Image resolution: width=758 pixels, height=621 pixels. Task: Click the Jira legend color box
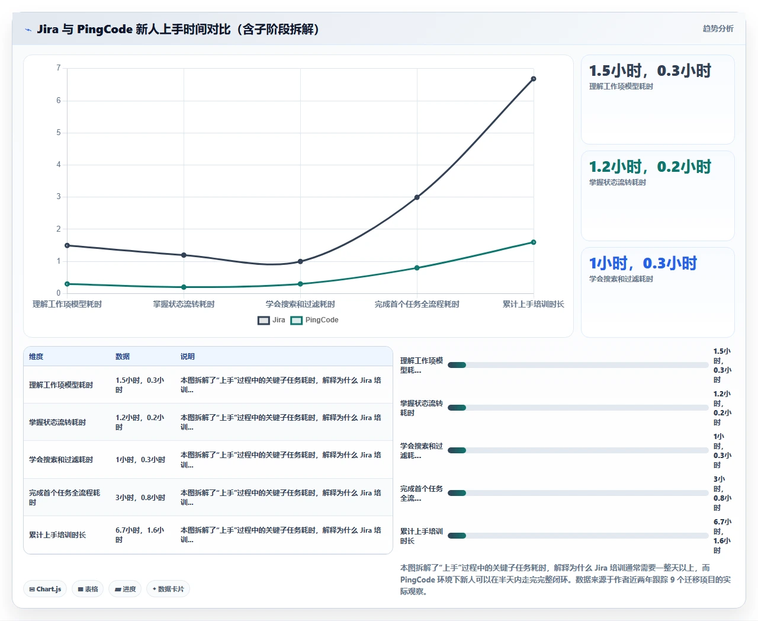(x=264, y=321)
